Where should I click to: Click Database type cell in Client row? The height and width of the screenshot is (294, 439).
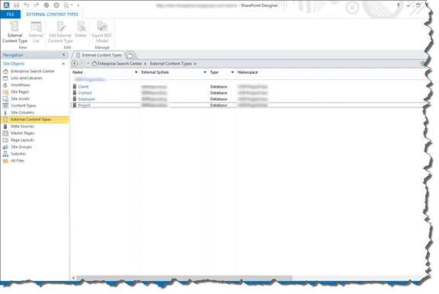(219, 87)
